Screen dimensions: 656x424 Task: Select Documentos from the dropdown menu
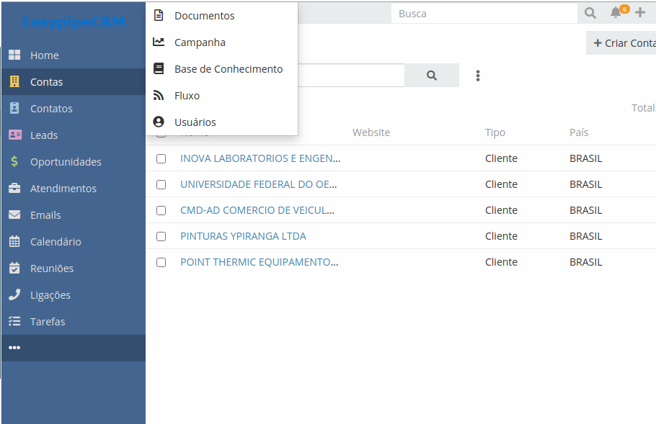(x=222, y=15)
